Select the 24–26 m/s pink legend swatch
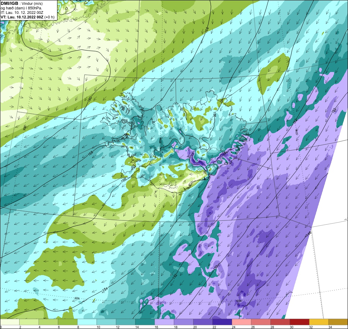This screenshot has width=348, height=329. click(242, 322)
